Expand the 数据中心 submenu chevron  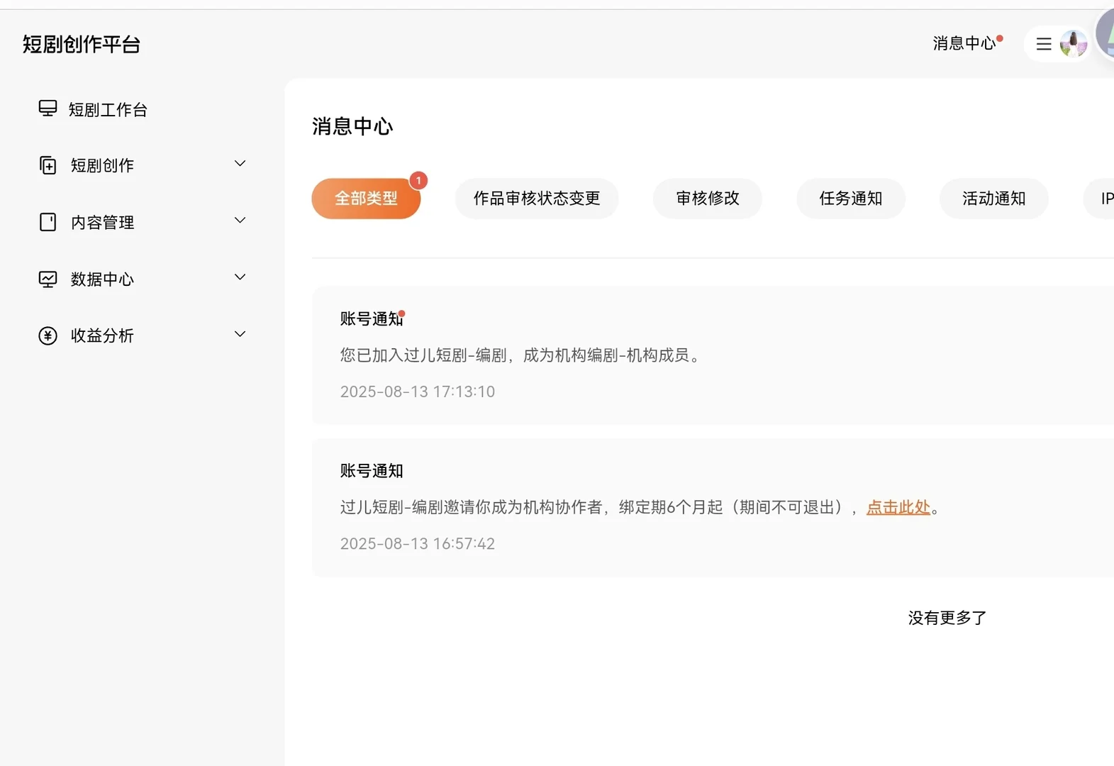(240, 277)
